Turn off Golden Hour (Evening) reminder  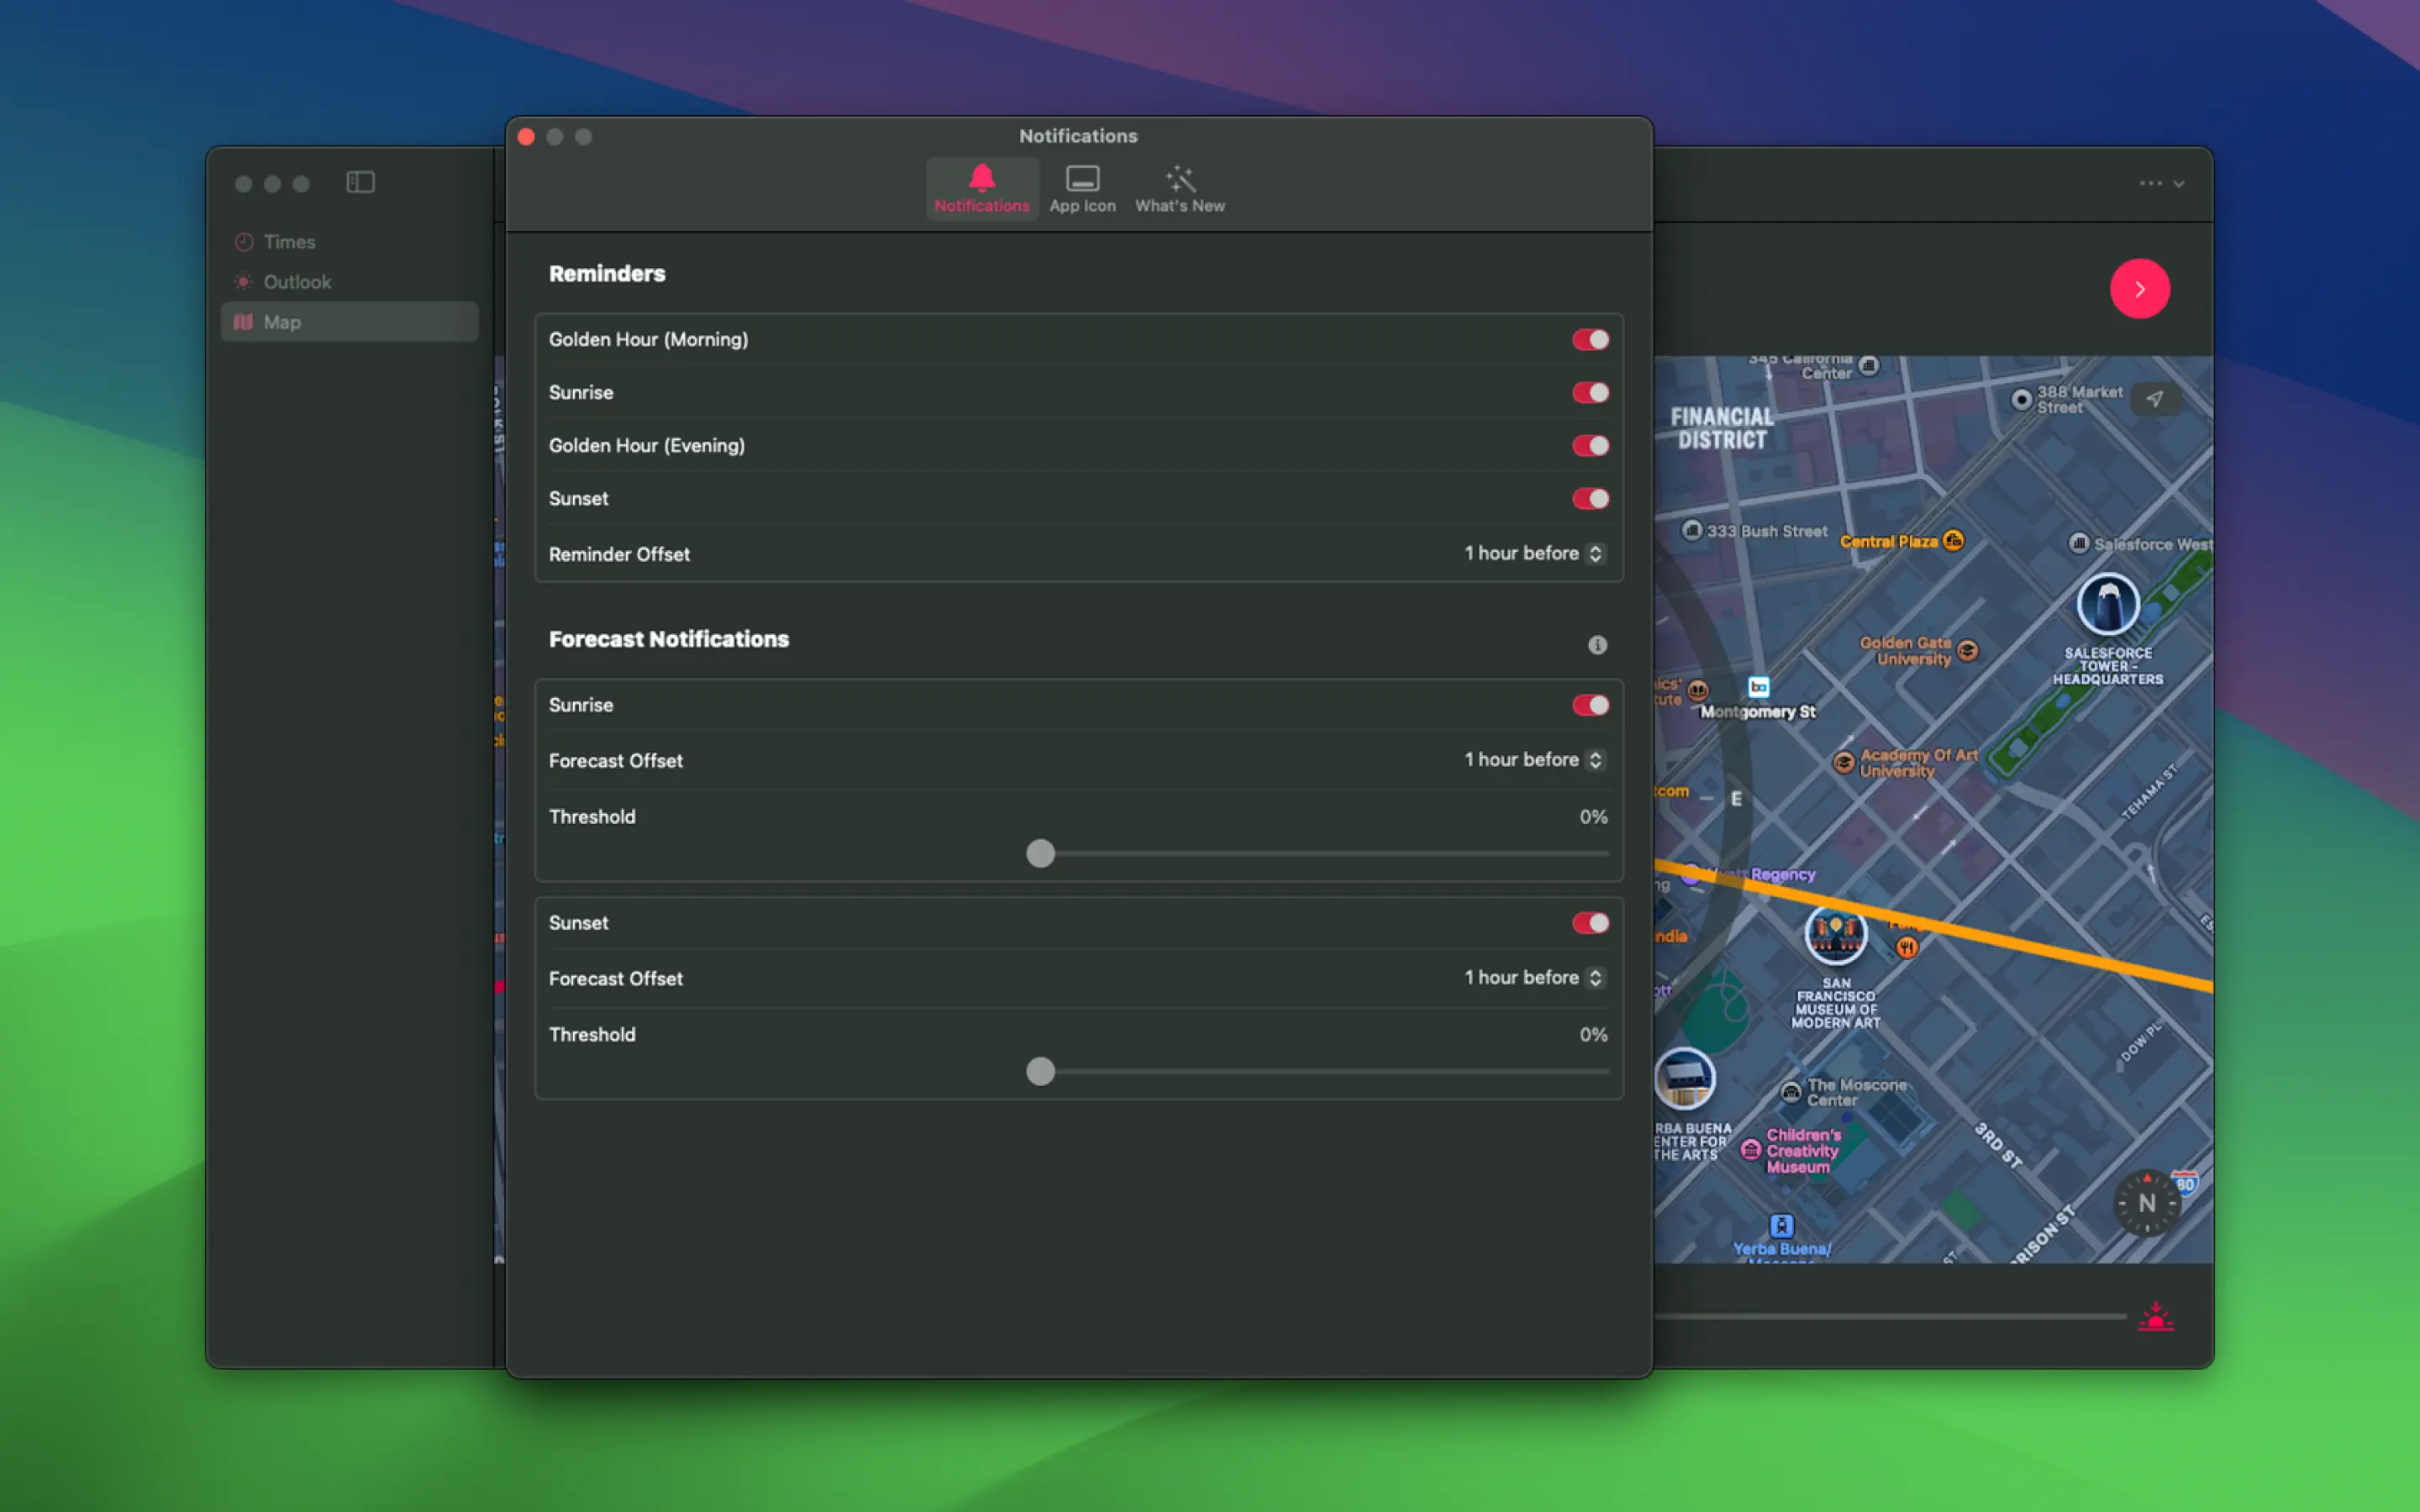[x=1589, y=446]
